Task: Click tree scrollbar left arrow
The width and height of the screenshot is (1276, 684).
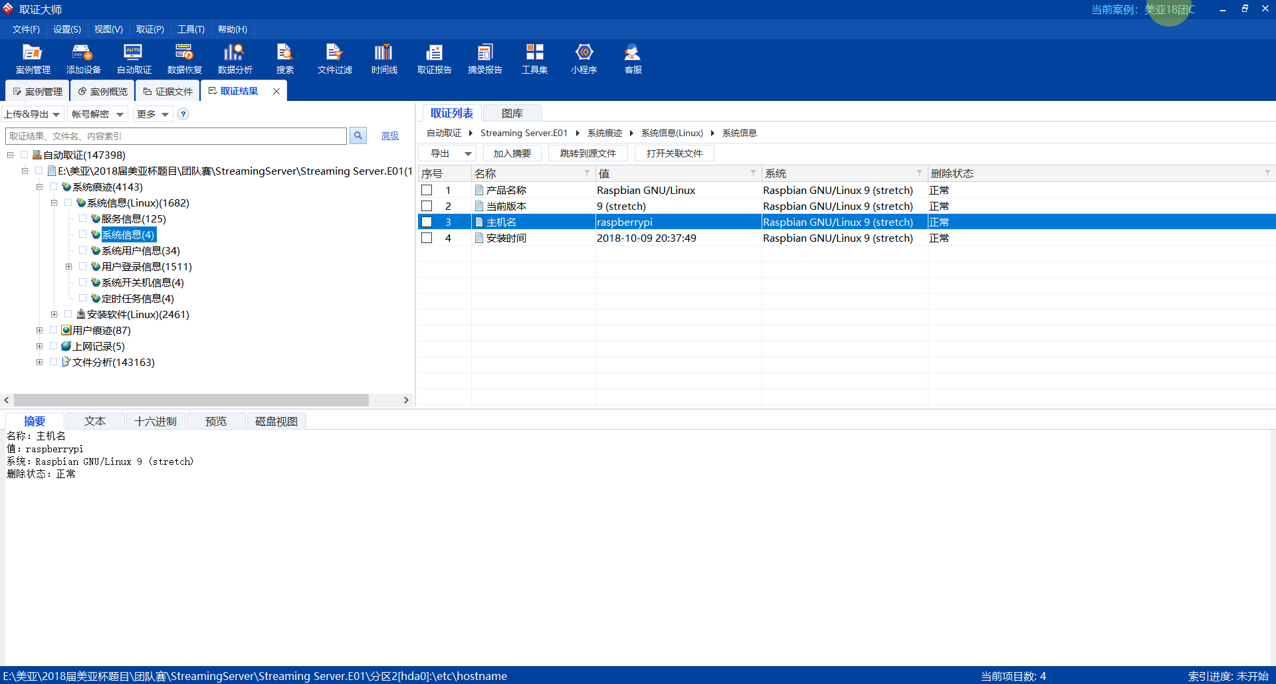Action: pos(7,400)
